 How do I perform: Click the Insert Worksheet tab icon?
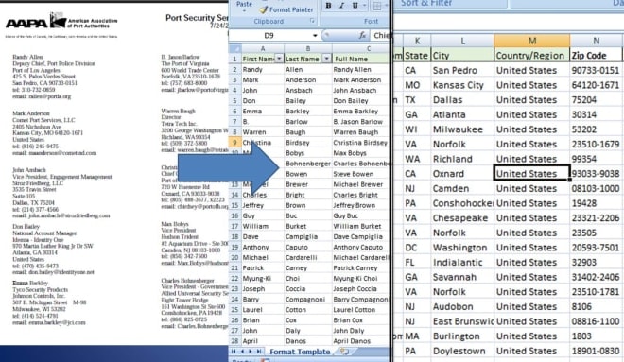point(344,352)
